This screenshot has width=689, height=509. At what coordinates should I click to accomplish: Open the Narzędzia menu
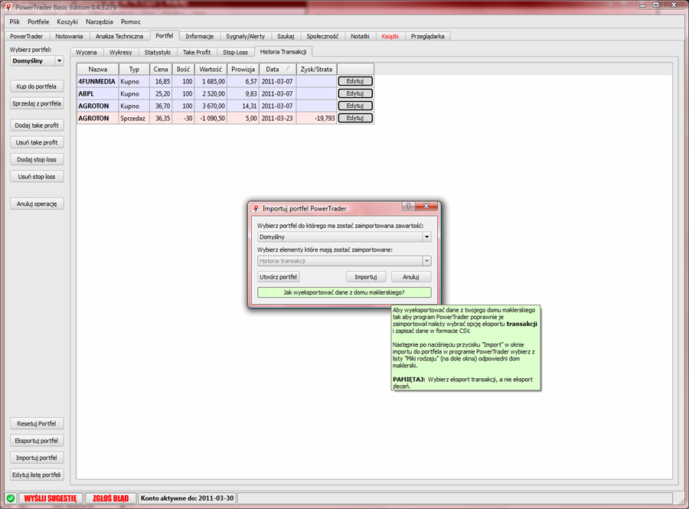point(100,21)
